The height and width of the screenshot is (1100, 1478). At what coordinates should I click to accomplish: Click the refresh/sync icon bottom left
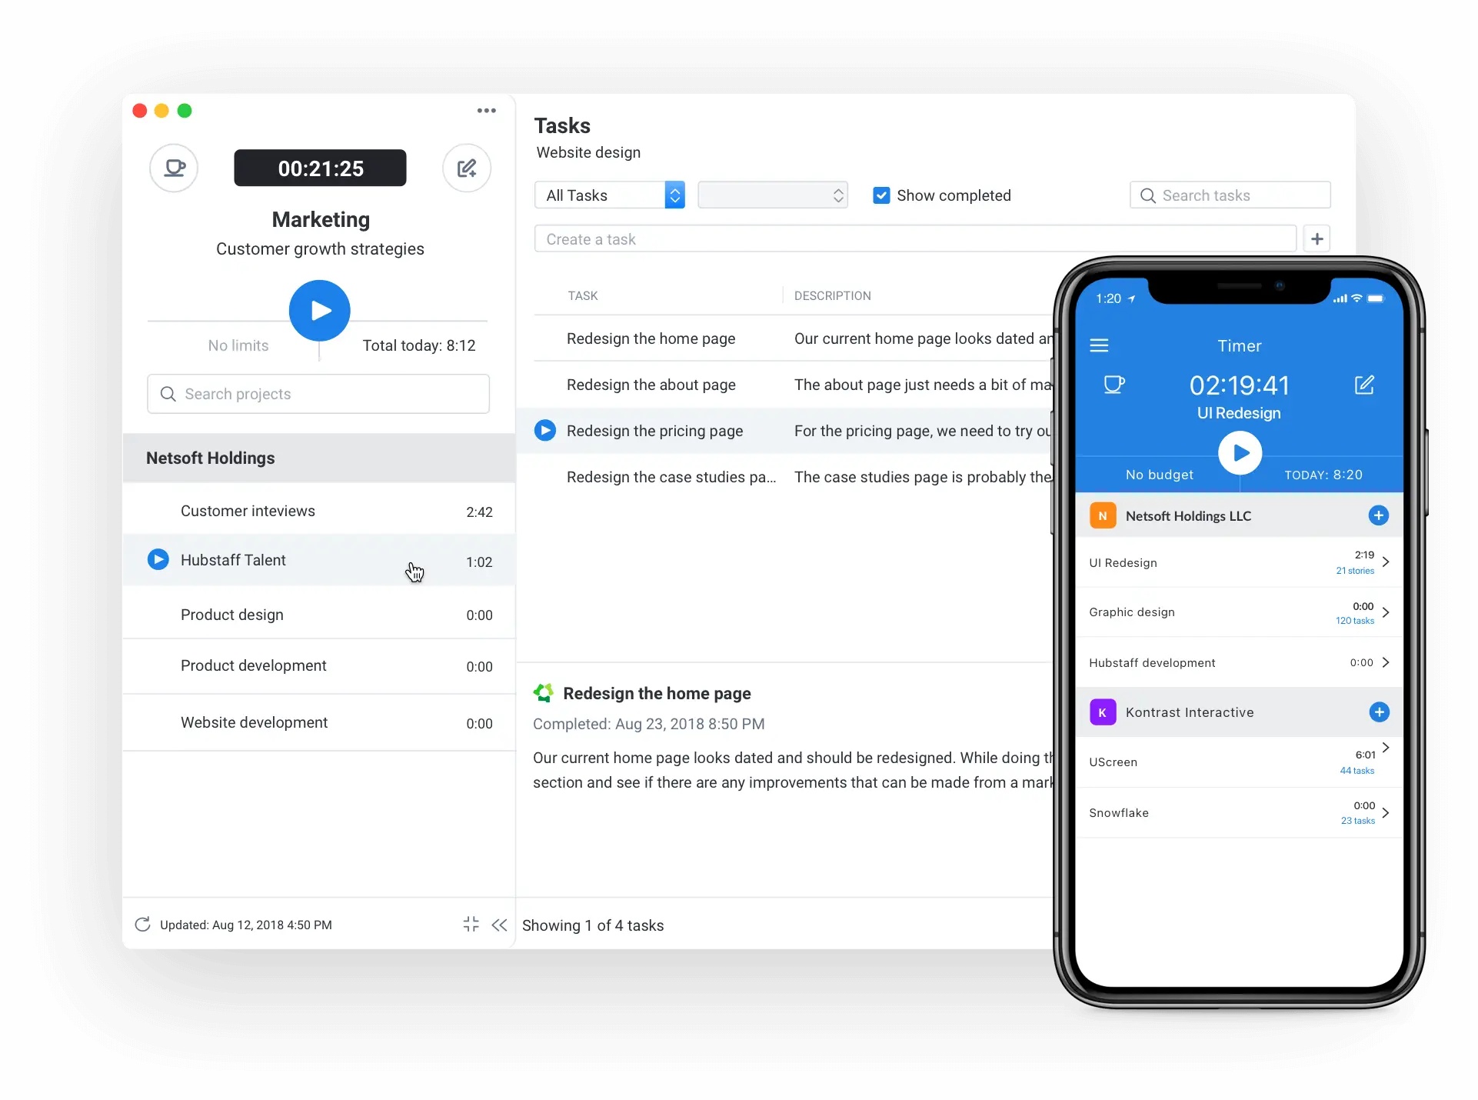click(143, 925)
